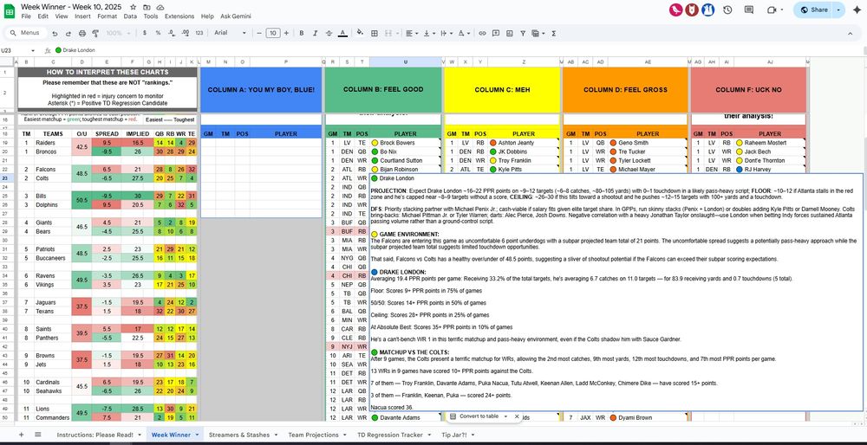Switch to TD Regression Tracker tab

point(390,435)
